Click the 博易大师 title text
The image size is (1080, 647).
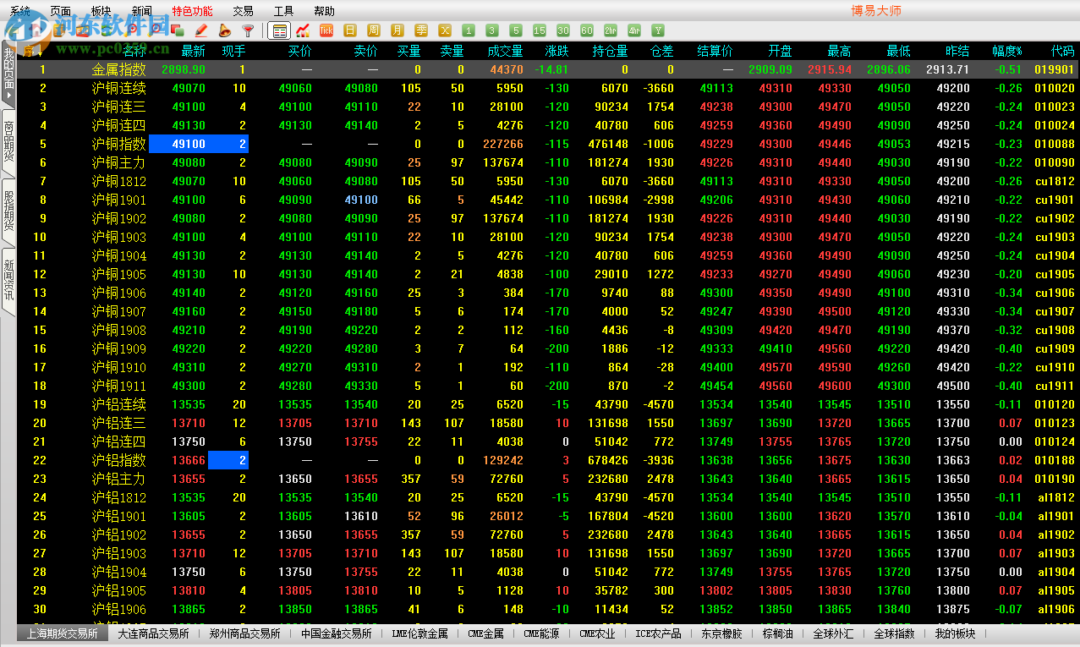[x=876, y=11]
